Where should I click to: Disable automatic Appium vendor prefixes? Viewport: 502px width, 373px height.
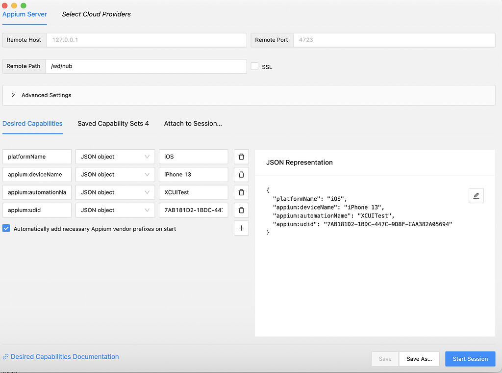[x=6, y=228]
